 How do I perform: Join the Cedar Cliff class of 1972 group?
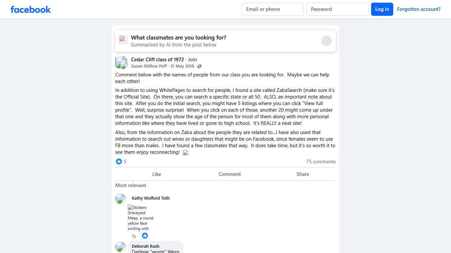[x=192, y=60]
